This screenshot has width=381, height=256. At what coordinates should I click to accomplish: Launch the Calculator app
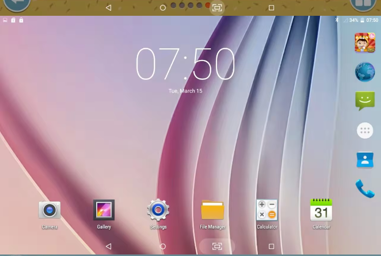point(267,210)
